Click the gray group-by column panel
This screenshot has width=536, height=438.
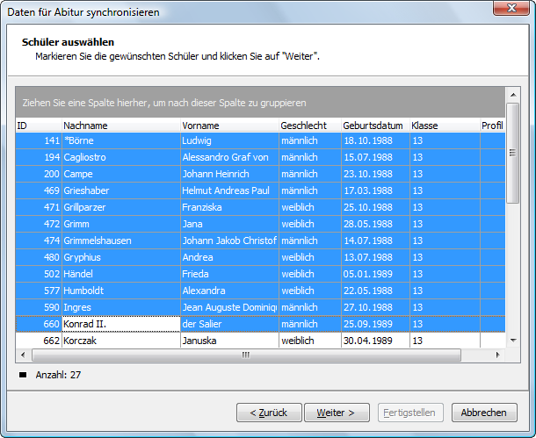260,103
